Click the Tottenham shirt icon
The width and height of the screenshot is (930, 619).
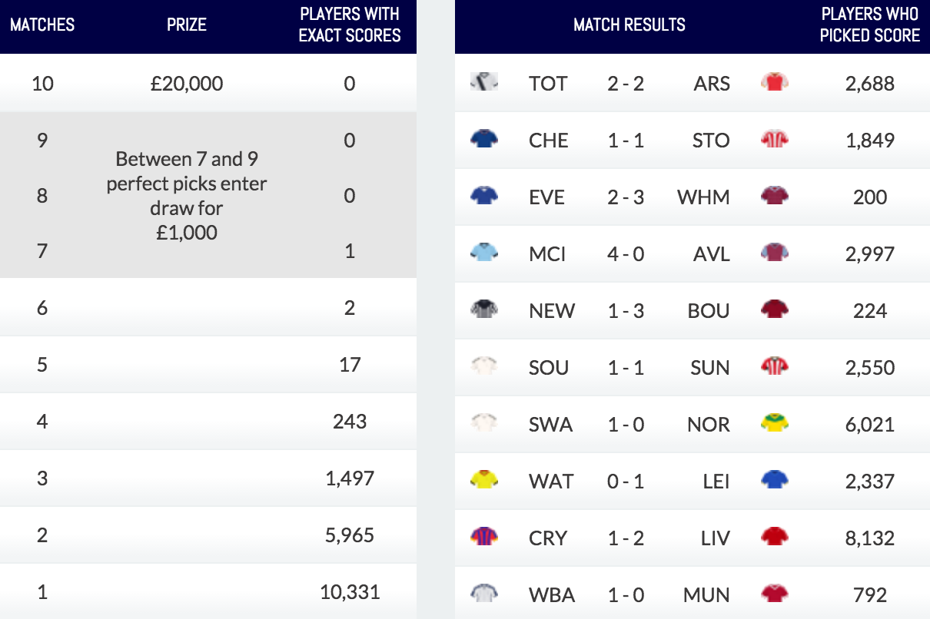484,81
